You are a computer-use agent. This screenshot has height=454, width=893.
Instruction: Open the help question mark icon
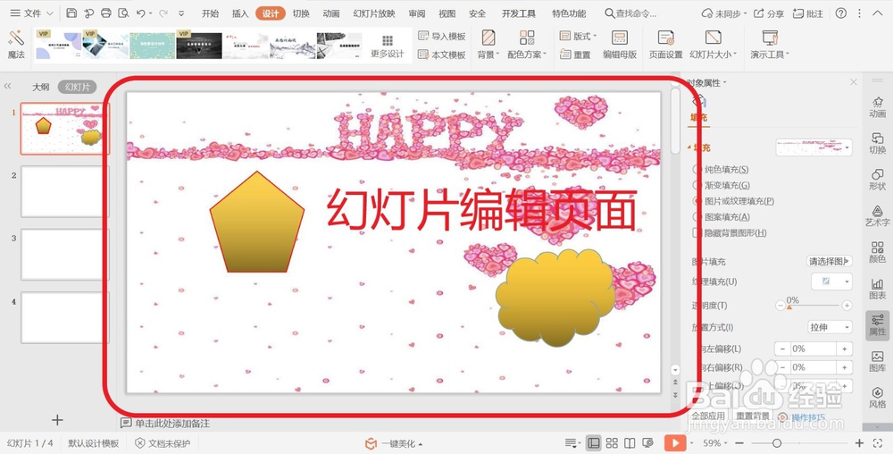840,13
